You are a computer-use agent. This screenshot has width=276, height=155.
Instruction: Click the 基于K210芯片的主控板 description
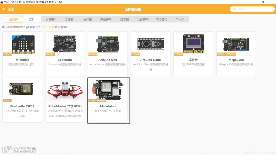pyautogui.click(x=108, y=111)
